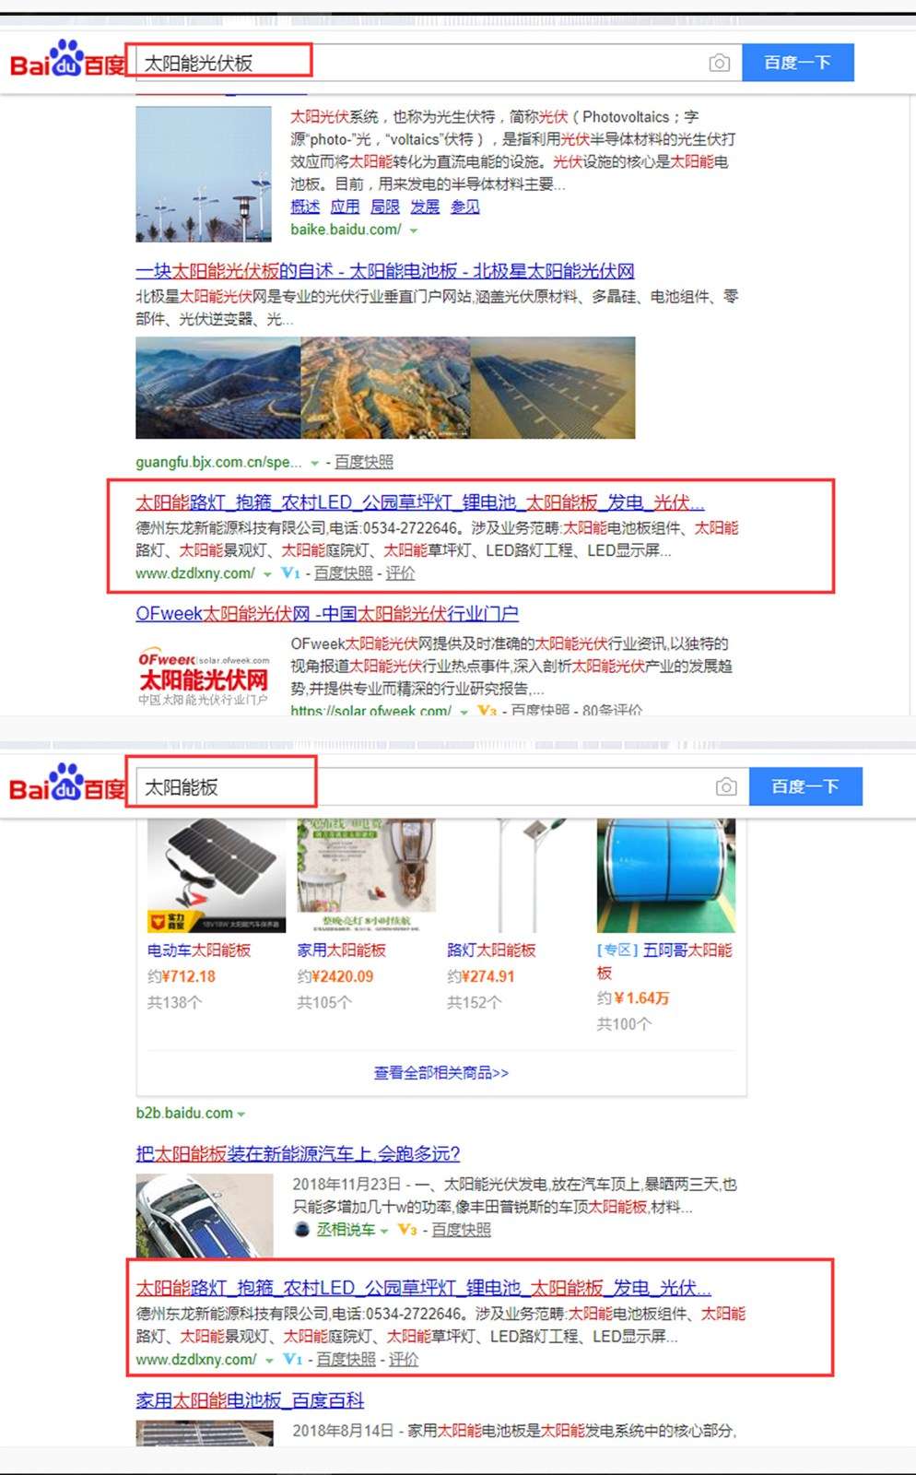Screen dimensions: 916x1475
Task: Click the camera icon in the lower search bar
Action: pyautogui.click(x=726, y=786)
